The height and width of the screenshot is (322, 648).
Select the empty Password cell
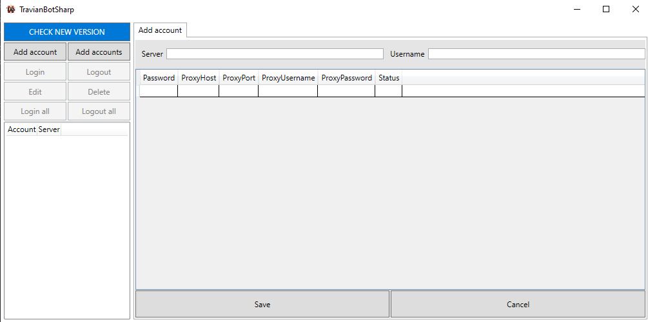coord(159,91)
